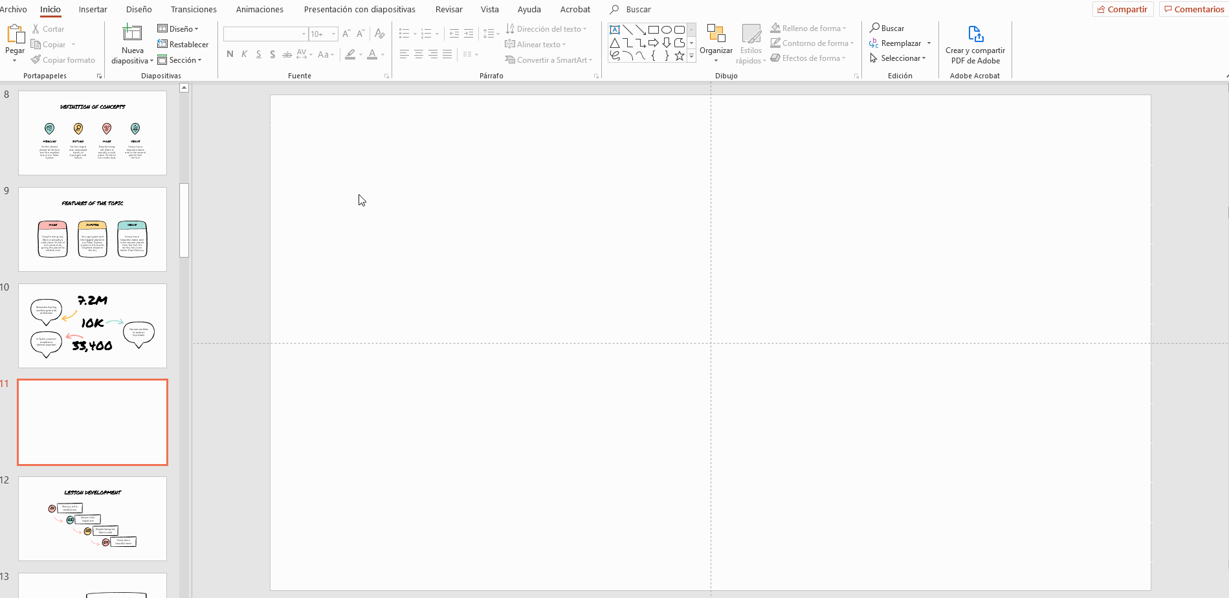Select the oval shape
The height and width of the screenshot is (598, 1229).
(667, 30)
